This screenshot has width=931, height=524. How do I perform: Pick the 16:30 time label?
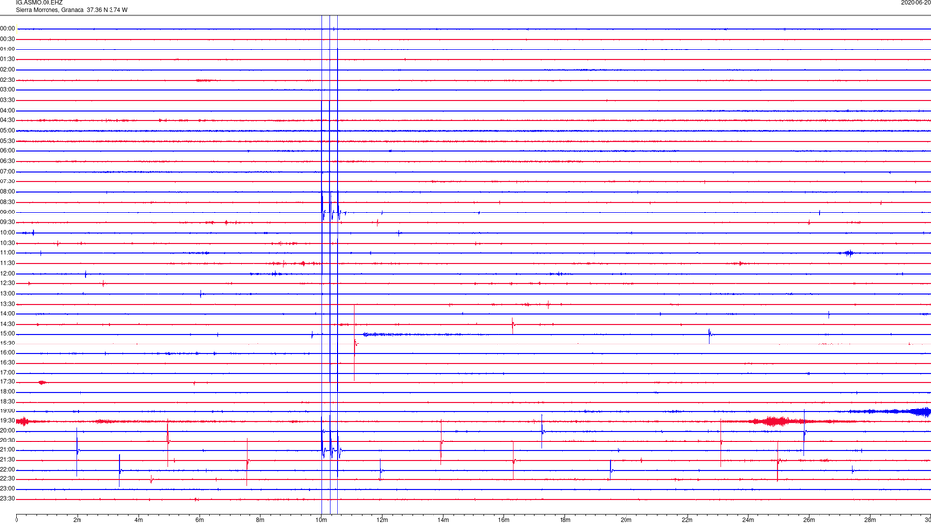click(x=8, y=362)
